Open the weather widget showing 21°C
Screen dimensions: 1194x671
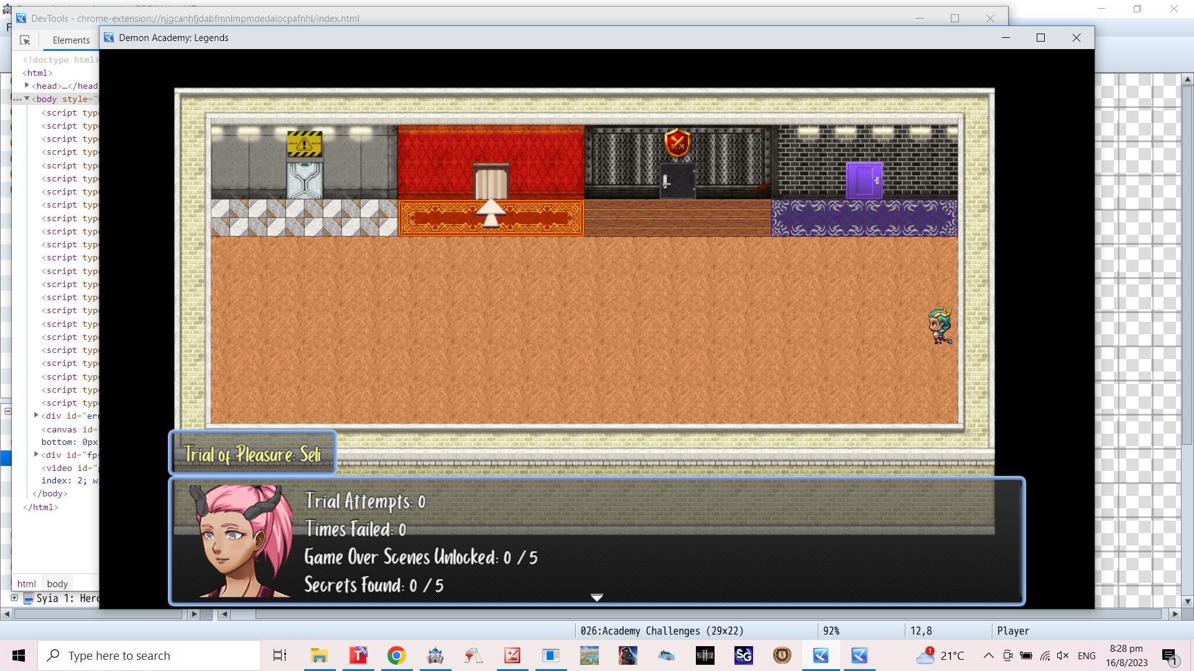click(x=940, y=655)
